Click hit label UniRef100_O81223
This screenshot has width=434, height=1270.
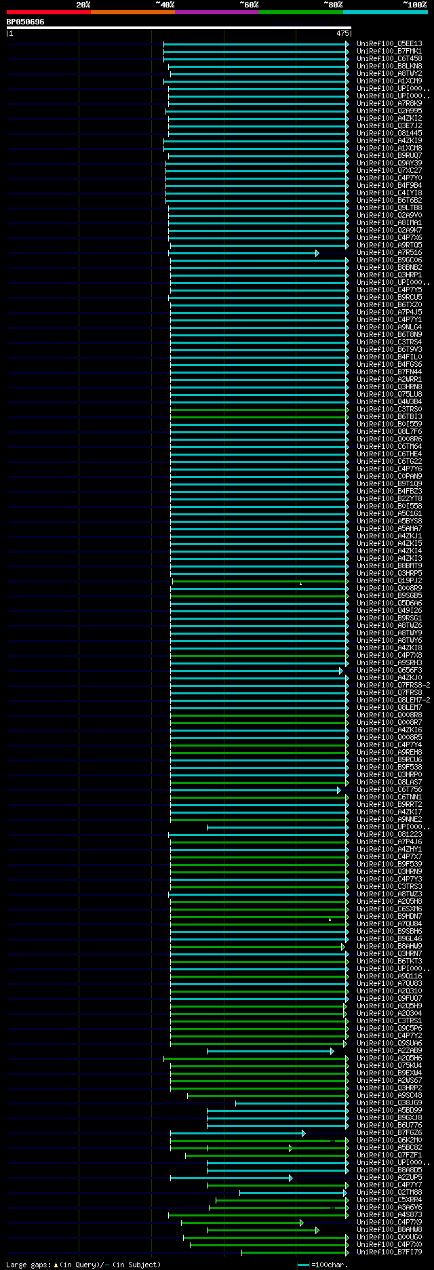click(389, 835)
